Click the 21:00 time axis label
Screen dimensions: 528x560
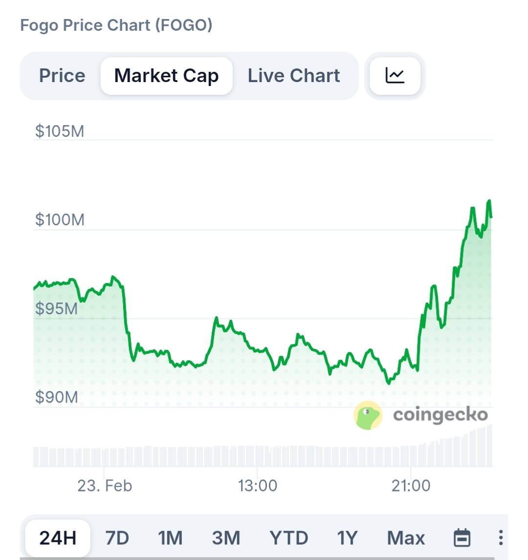[x=411, y=486]
